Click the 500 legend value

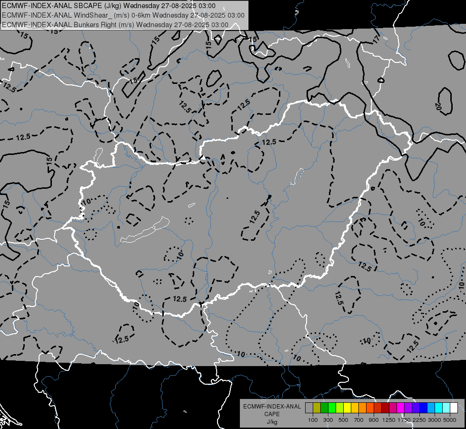pos(343,420)
